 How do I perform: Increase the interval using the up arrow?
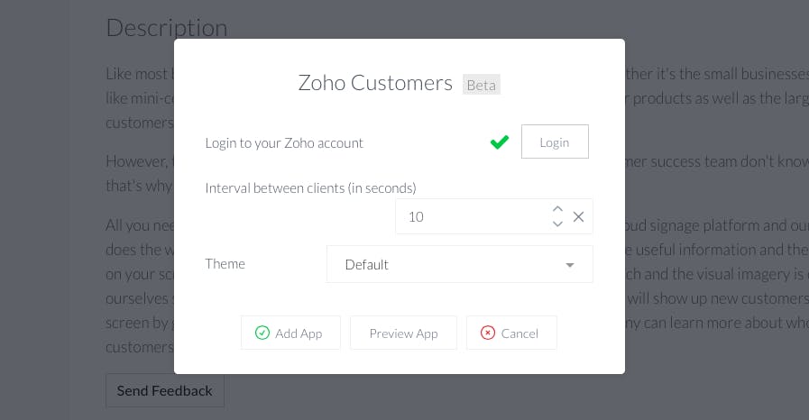[557, 209]
